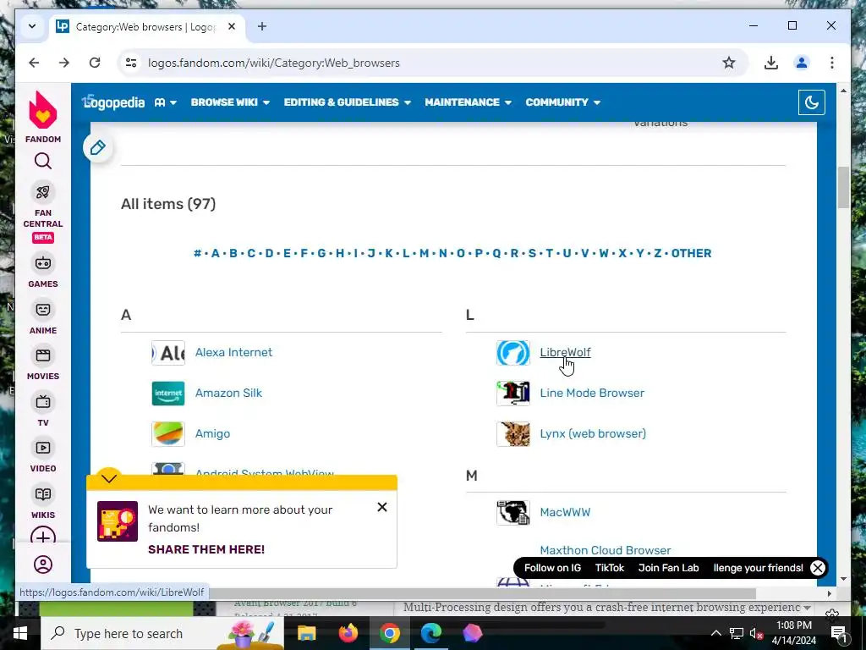Screen dimensions: 866x650
Task: View site information icon in address bar
Action: [x=131, y=63]
